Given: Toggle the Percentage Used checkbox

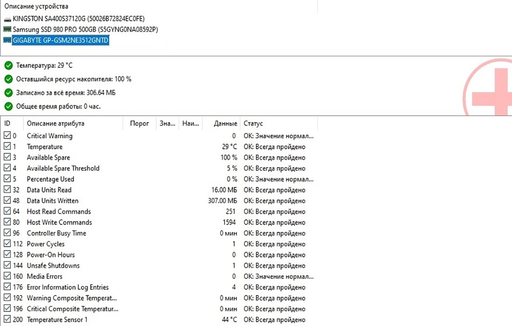Looking at the screenshot, I should point(7,178).
